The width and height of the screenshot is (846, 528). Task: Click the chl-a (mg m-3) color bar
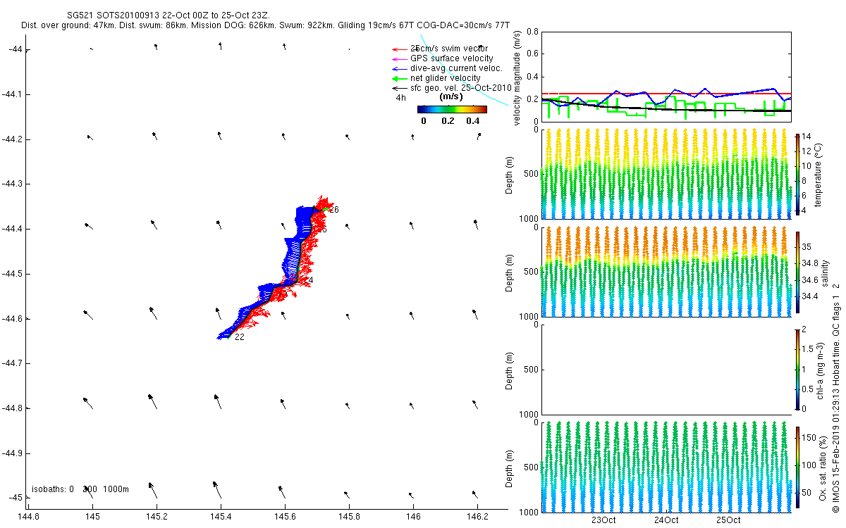[x=797, y=368]
